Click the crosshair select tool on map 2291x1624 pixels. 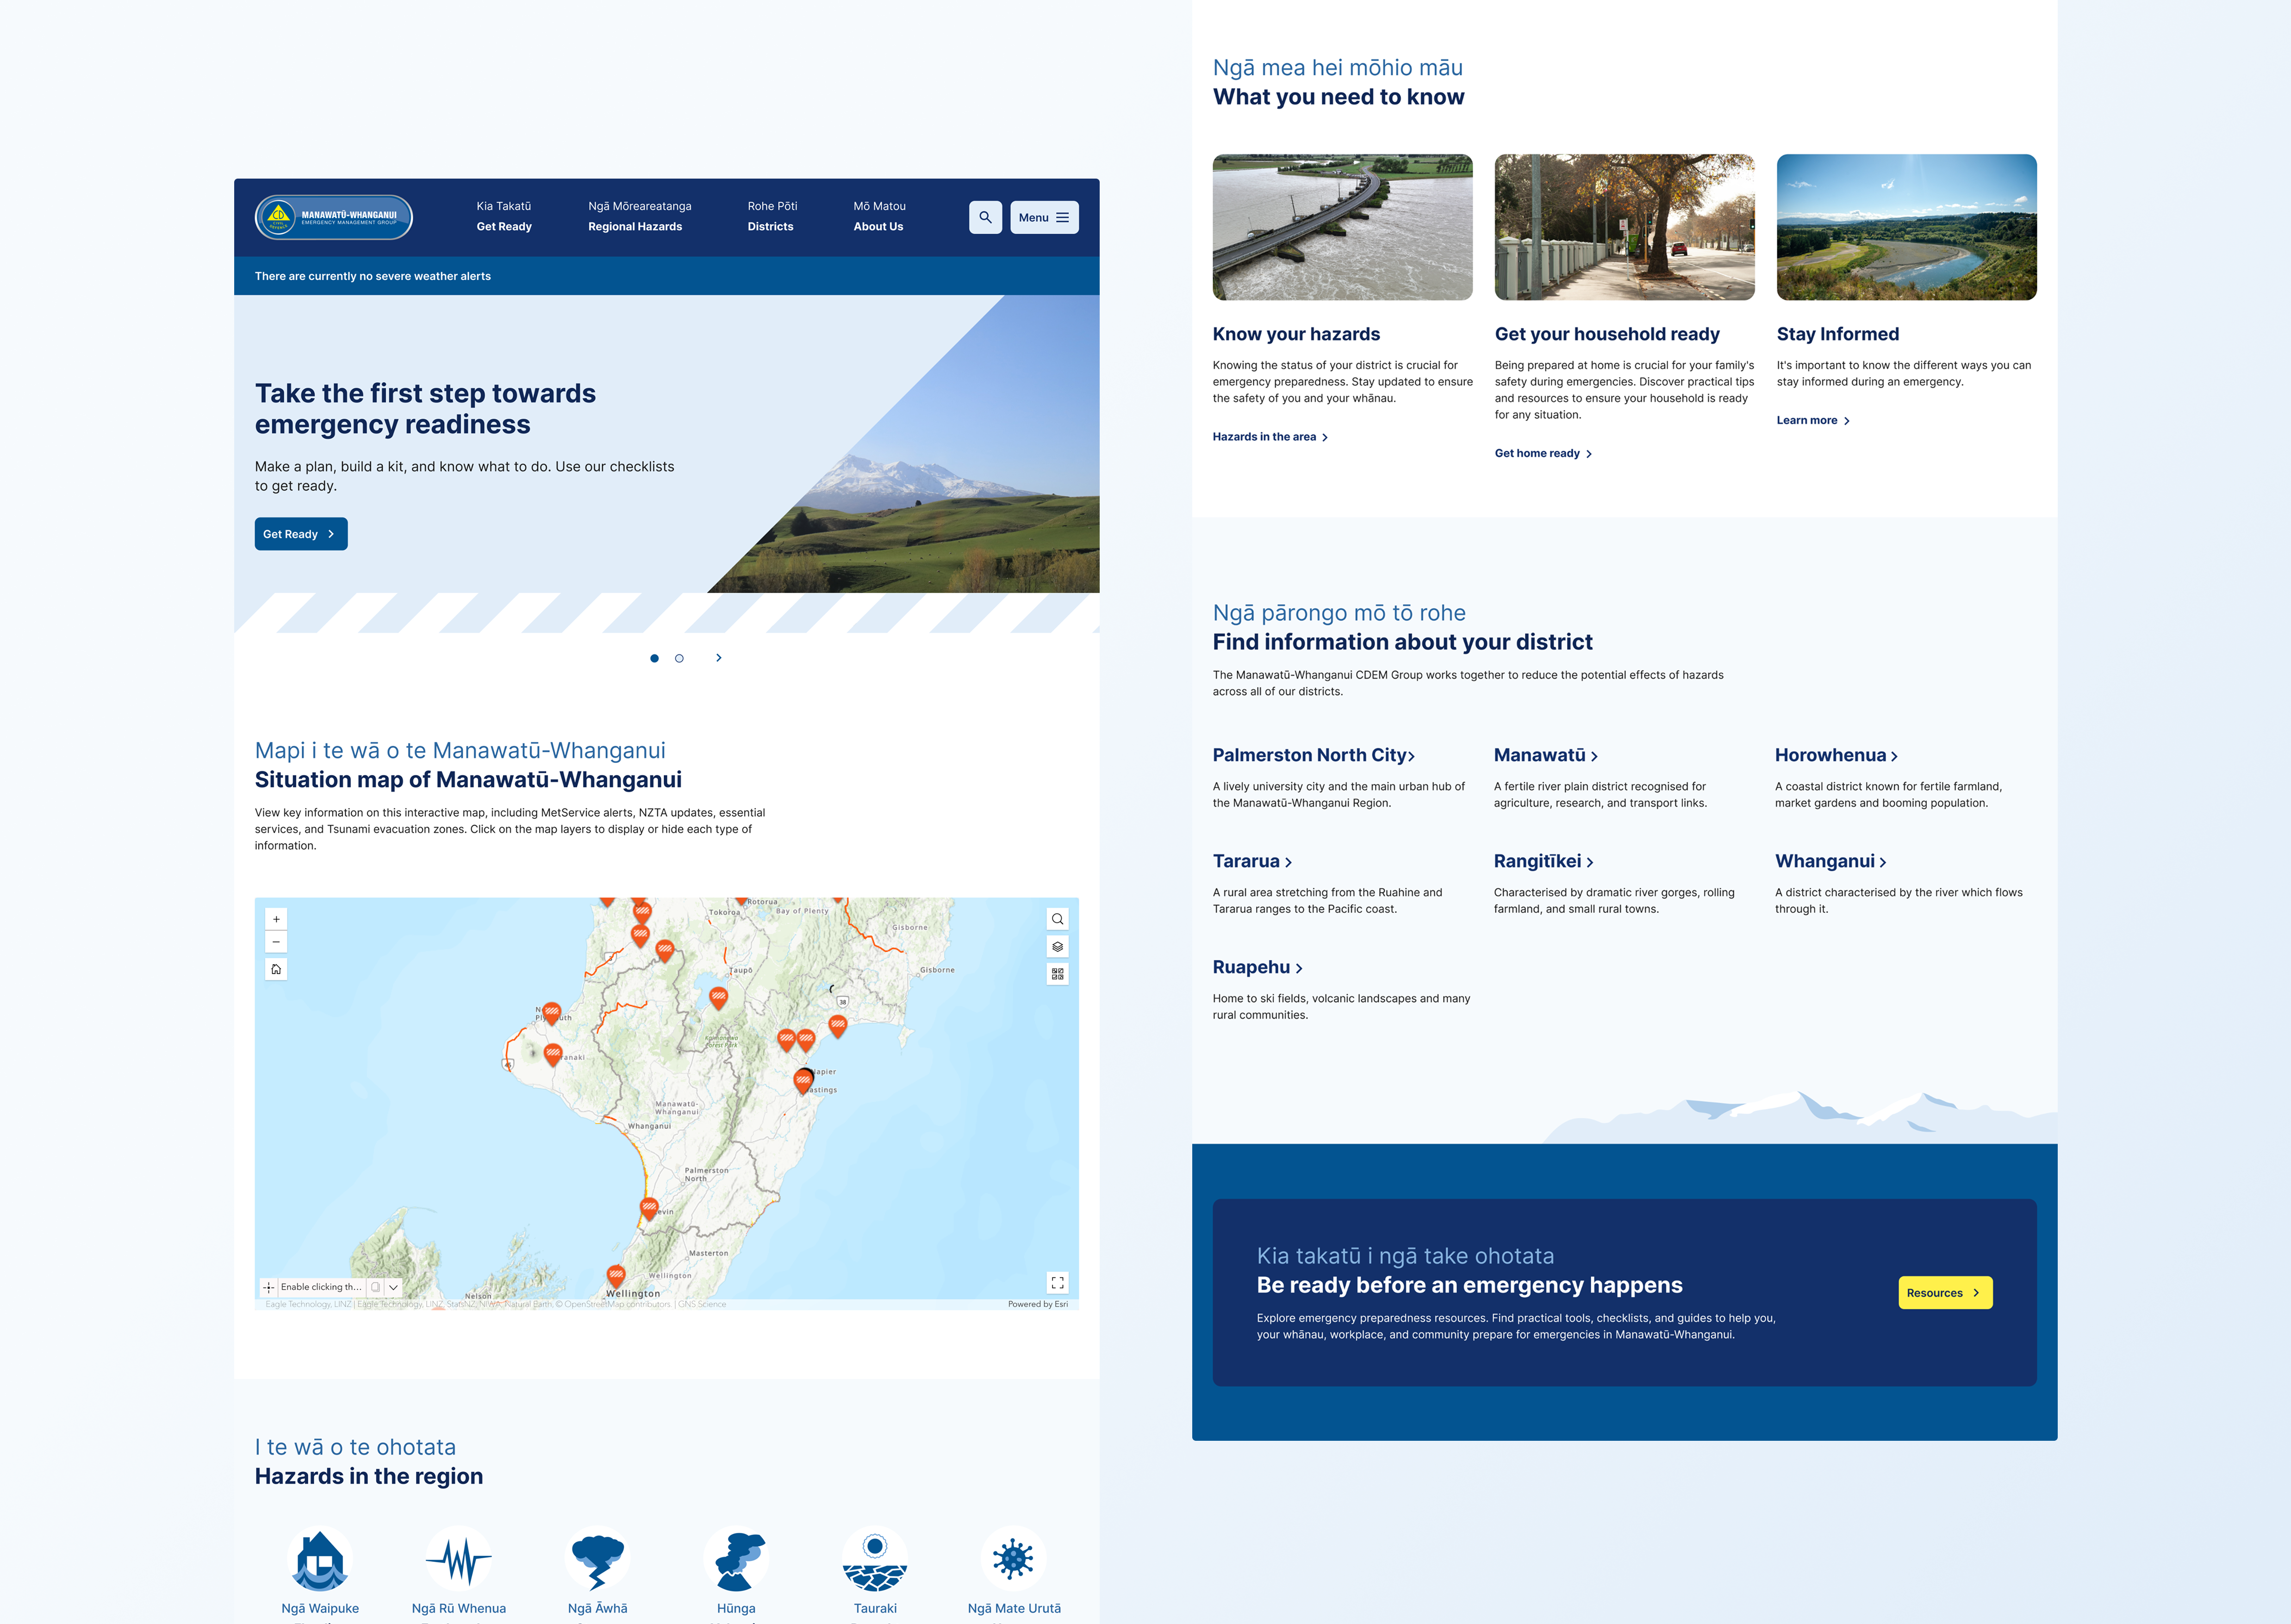click(268, 1287)
